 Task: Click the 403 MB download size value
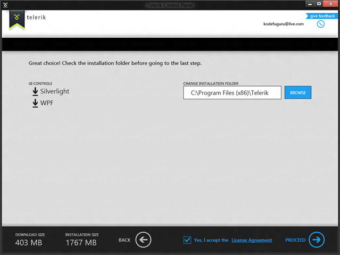click(29, 243)
